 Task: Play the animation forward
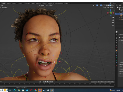pyautogui.click(x=49, y=82)
